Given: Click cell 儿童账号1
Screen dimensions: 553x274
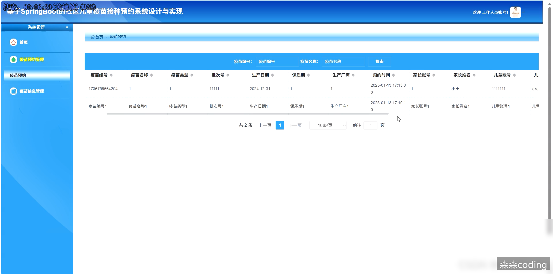Looking at the screenshot, I should [501, 106].
